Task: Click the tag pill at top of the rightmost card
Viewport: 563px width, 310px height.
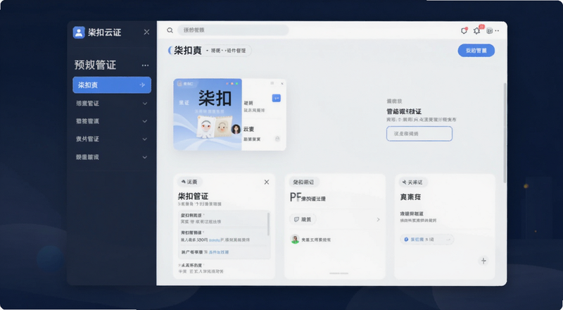Action: [413, 182]
